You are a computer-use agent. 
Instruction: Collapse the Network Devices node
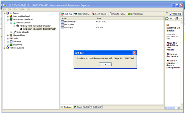click(11, 23)
